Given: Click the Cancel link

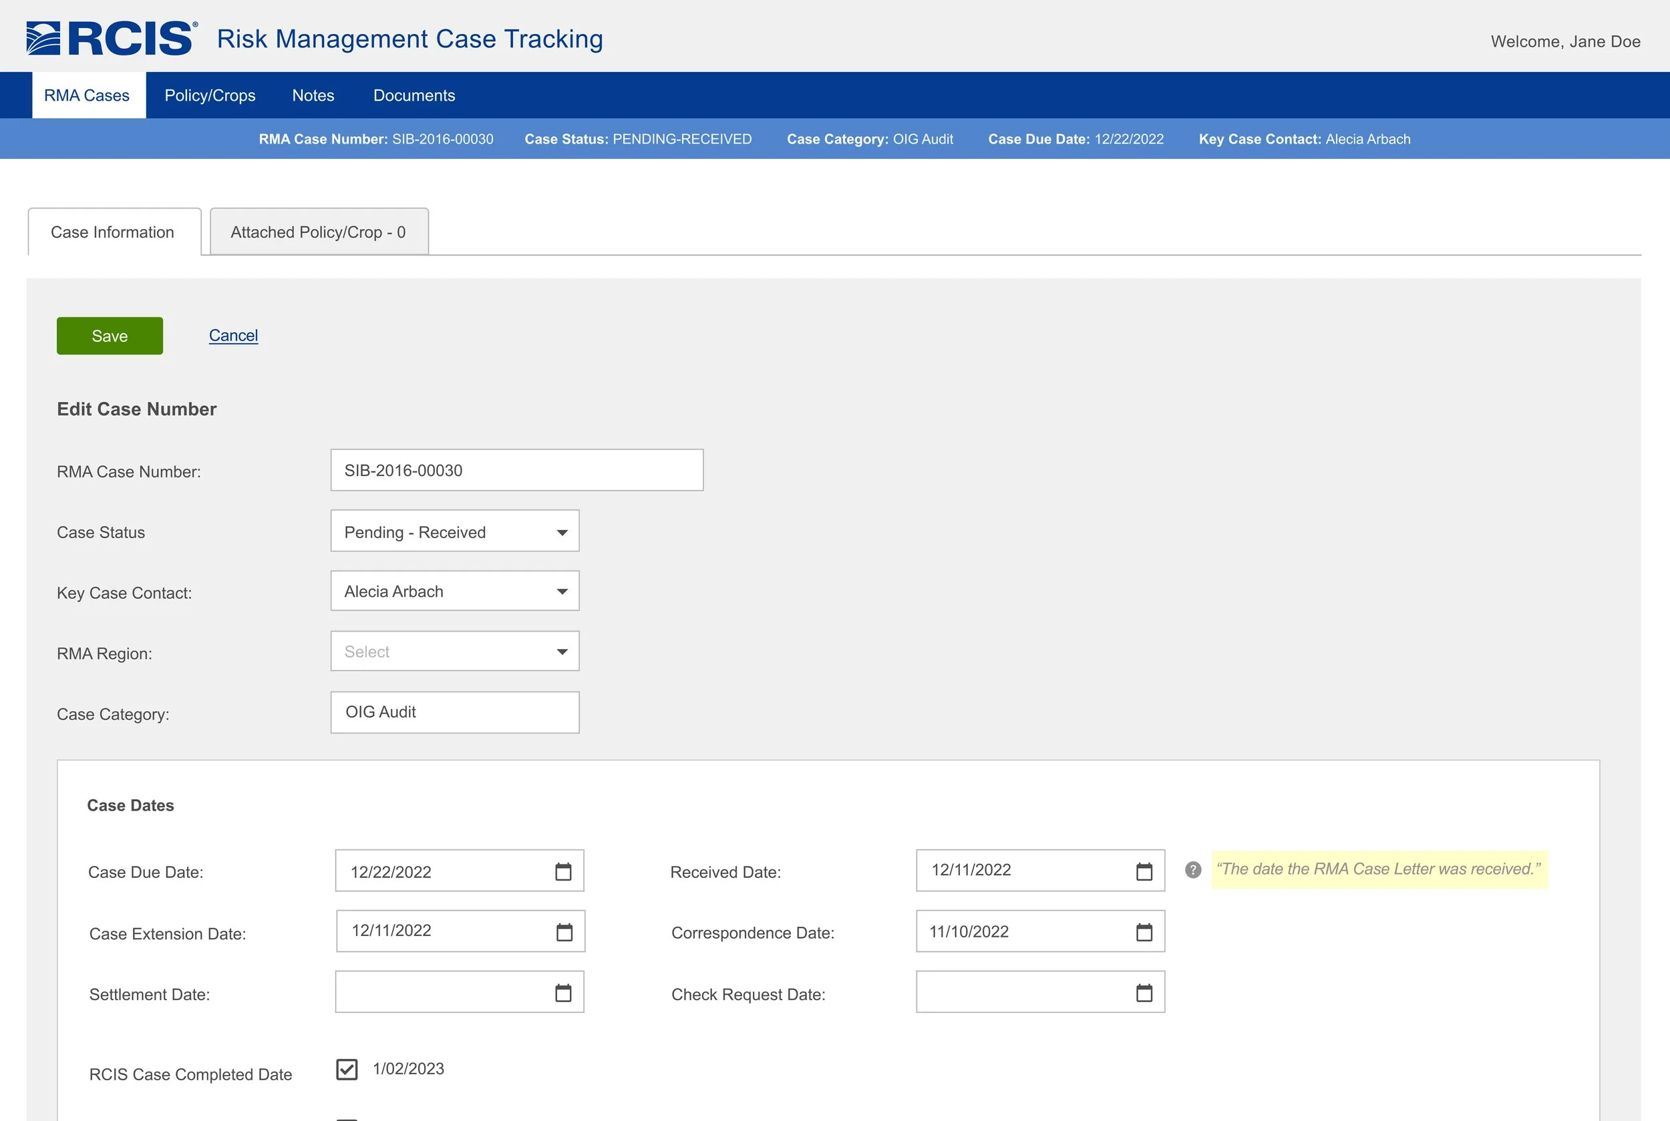Looking at the screenshot, I should pyautogui.click(x=233, y=335).
